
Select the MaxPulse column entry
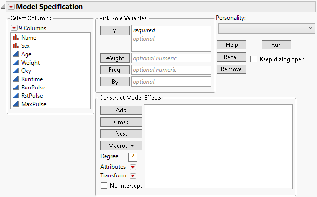(34, 104)
